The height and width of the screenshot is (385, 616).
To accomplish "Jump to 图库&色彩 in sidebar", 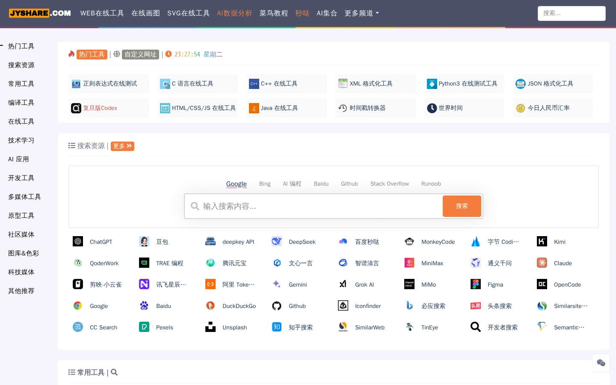I will 24,253.
